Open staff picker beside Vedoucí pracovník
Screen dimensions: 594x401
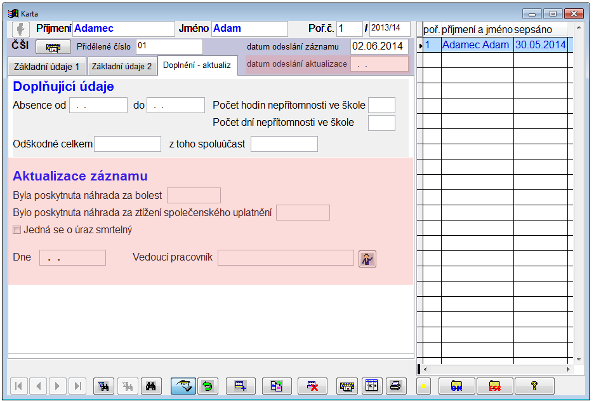367,258
